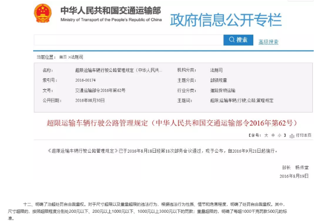Screen dimensions: 325x224
Task: Open 法制司 in the breadcrumb
Action: (x=77, y=57)
